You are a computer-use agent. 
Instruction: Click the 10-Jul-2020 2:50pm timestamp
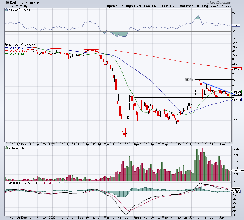click(x=17, y=6)
